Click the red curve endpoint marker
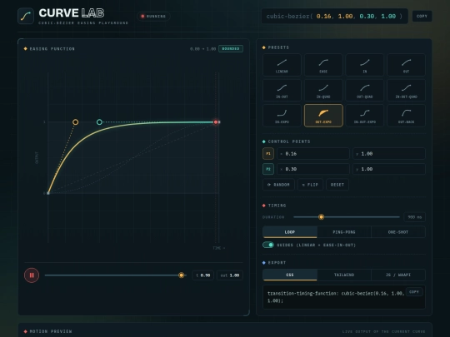This screenshot has width=450, height=337. coord(216,122)
